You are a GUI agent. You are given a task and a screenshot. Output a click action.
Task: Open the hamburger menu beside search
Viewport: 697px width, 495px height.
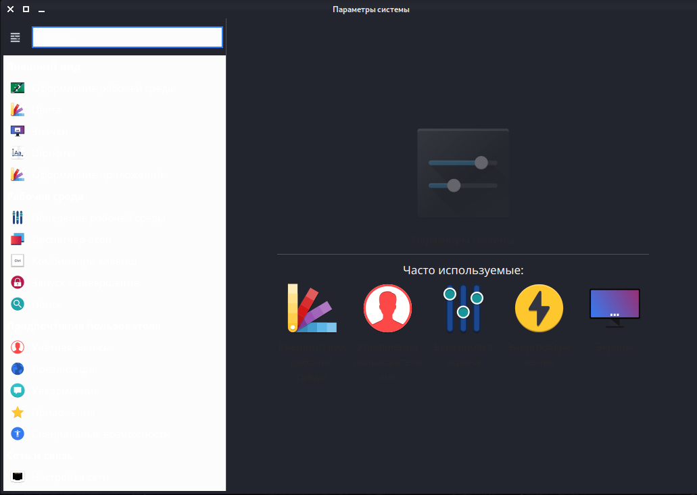pos(16,37)
